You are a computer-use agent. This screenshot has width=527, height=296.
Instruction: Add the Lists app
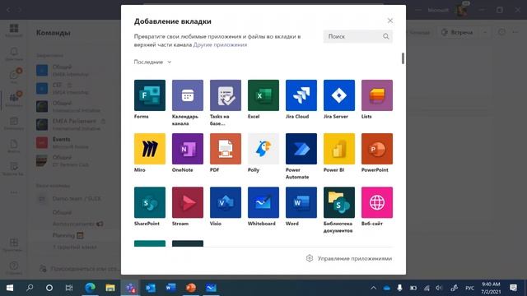click(377, 95)
